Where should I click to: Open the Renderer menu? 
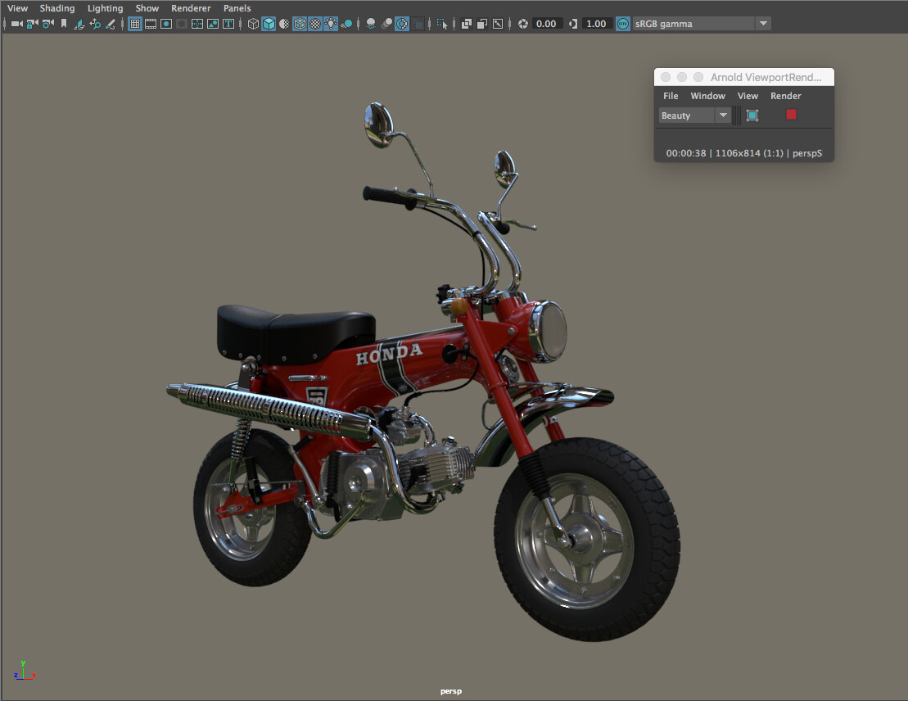[x=191, y=7]
